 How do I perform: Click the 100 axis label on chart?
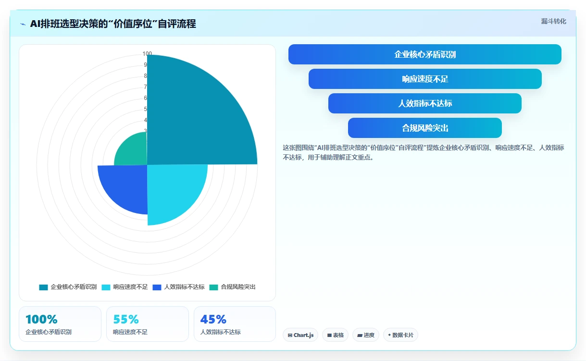click(x=147, y=54)
